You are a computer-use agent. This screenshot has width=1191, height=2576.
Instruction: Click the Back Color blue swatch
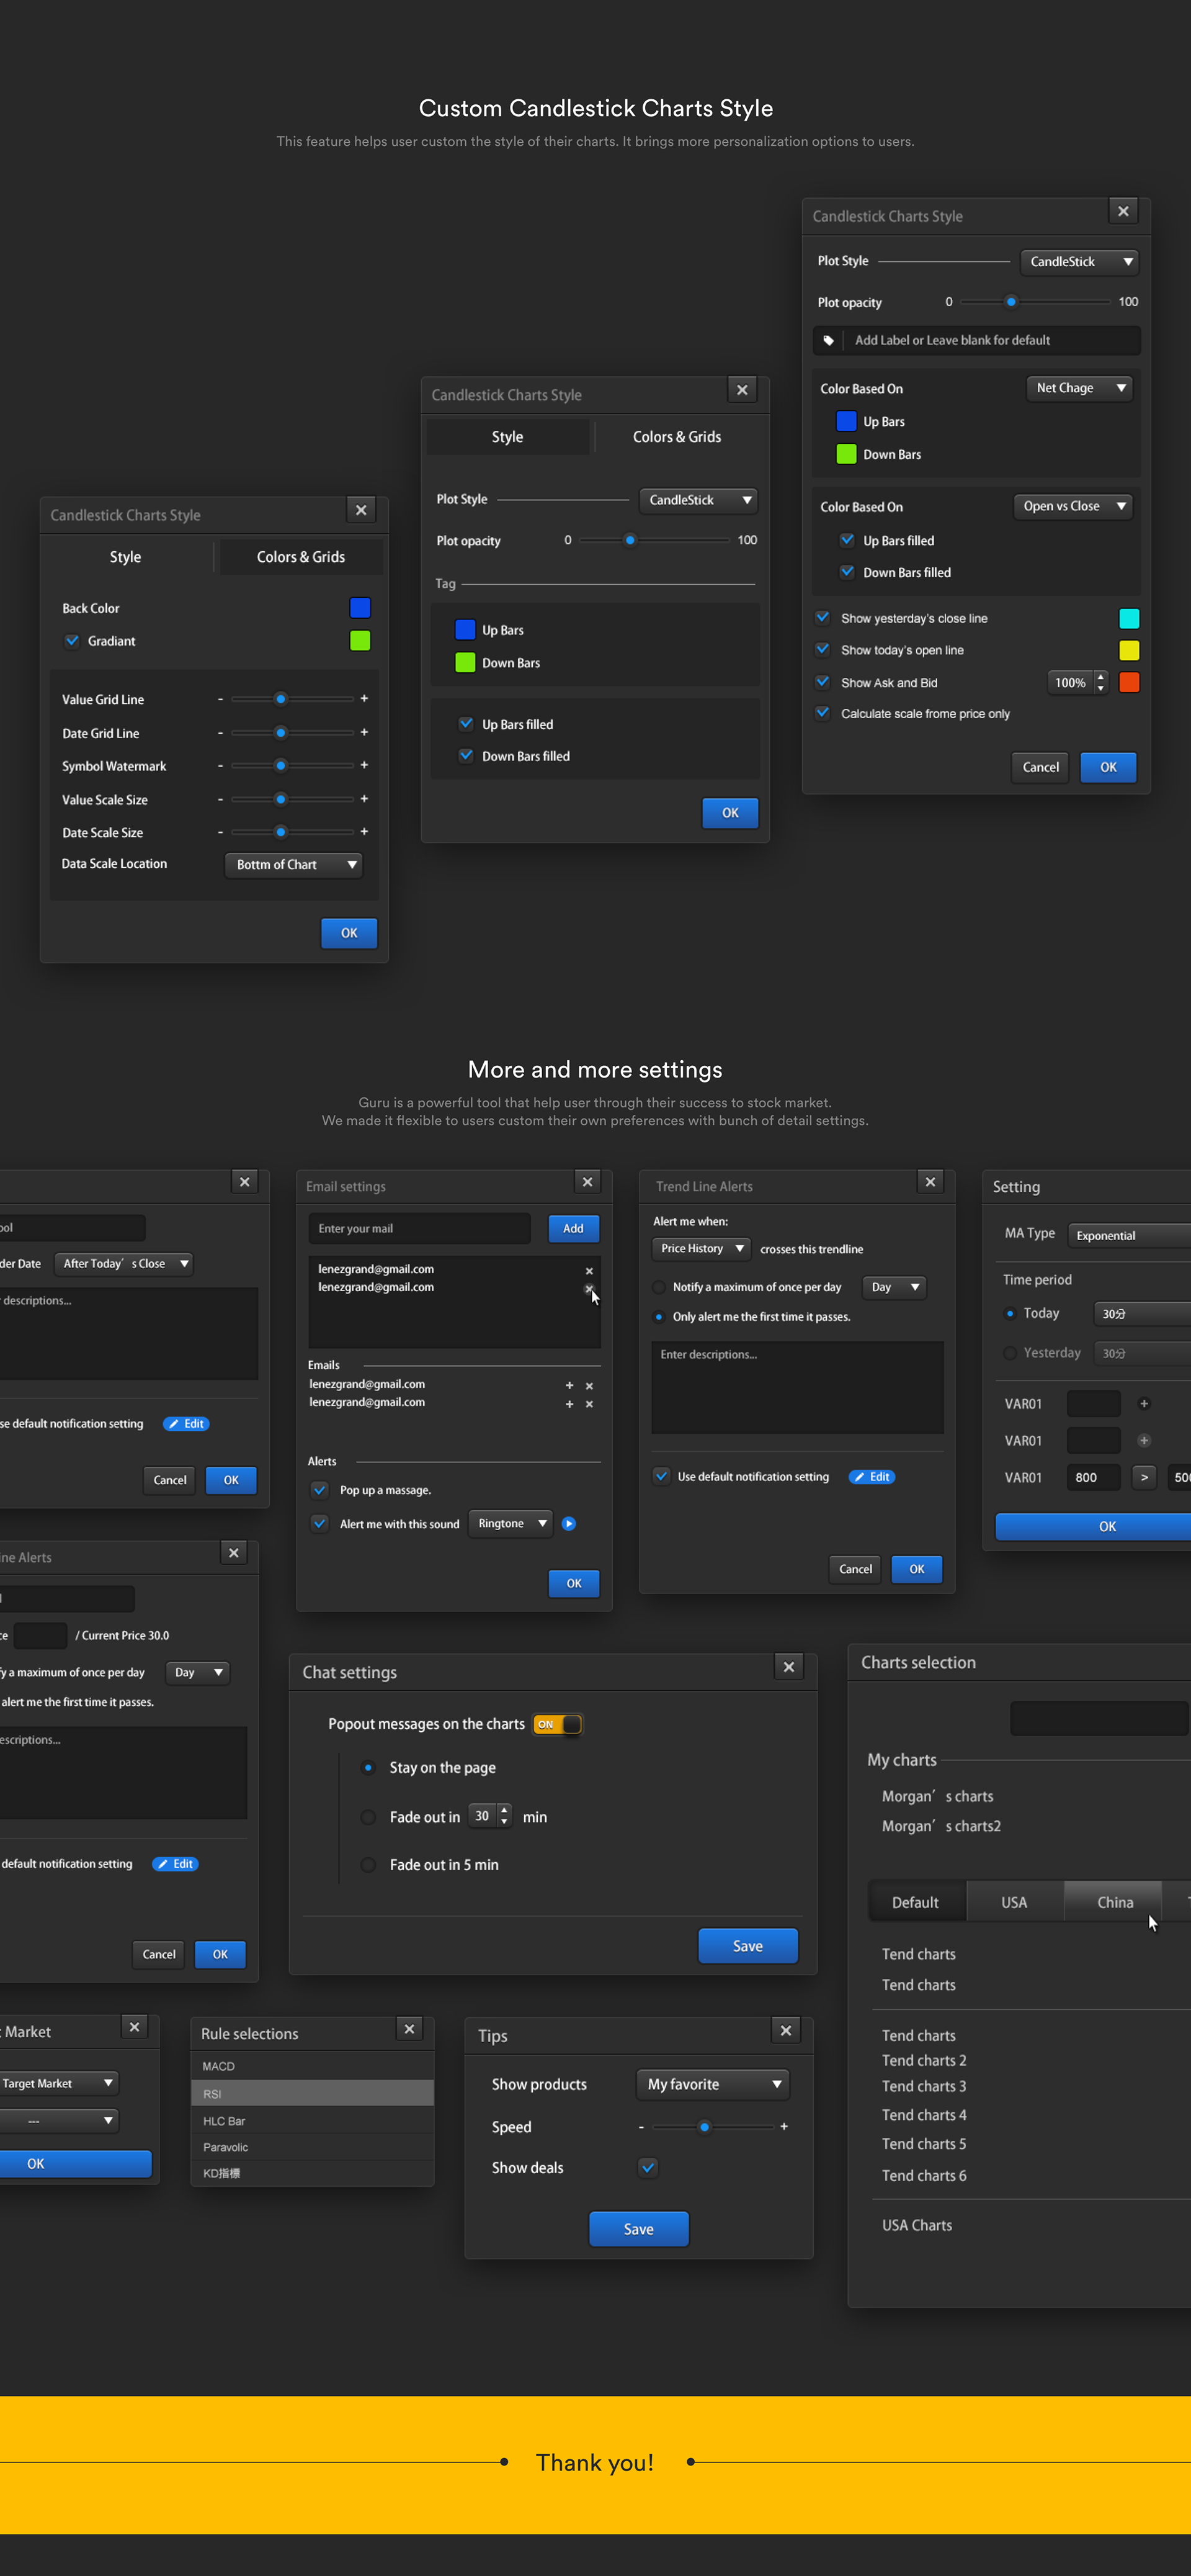[x=360, y=607]
